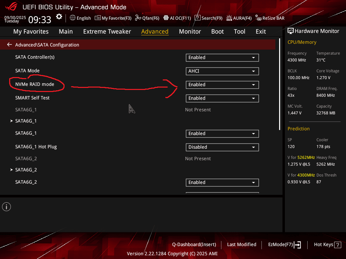Switch to EzMode(F7)

(285, 245)
